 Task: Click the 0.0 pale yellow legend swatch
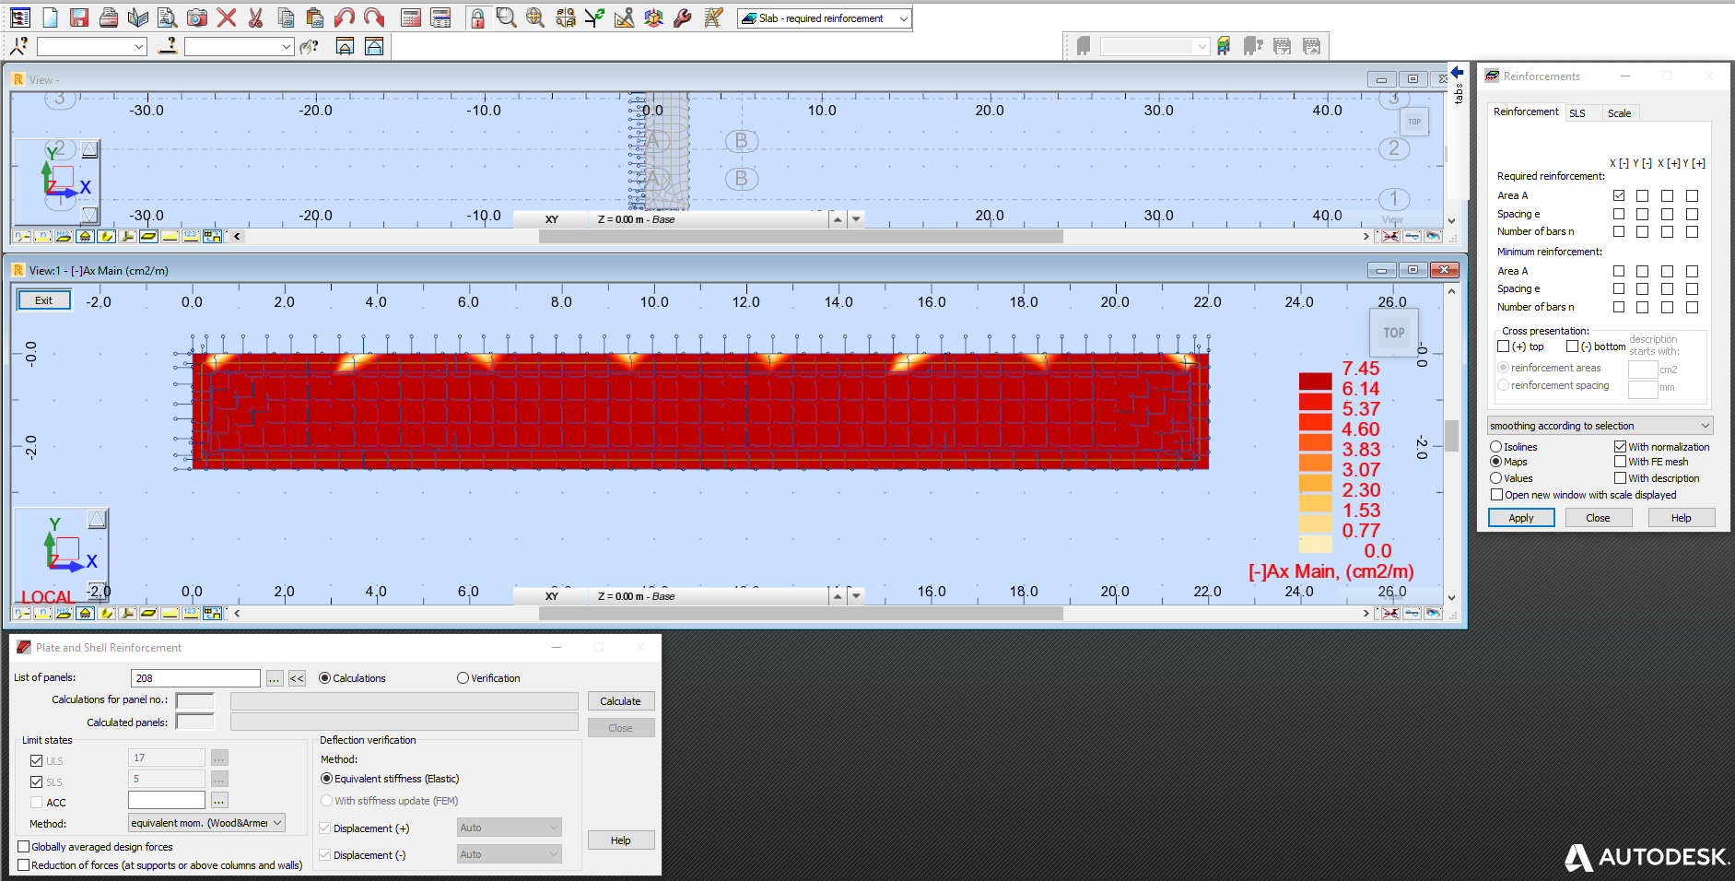click(x=1315, y=544)
